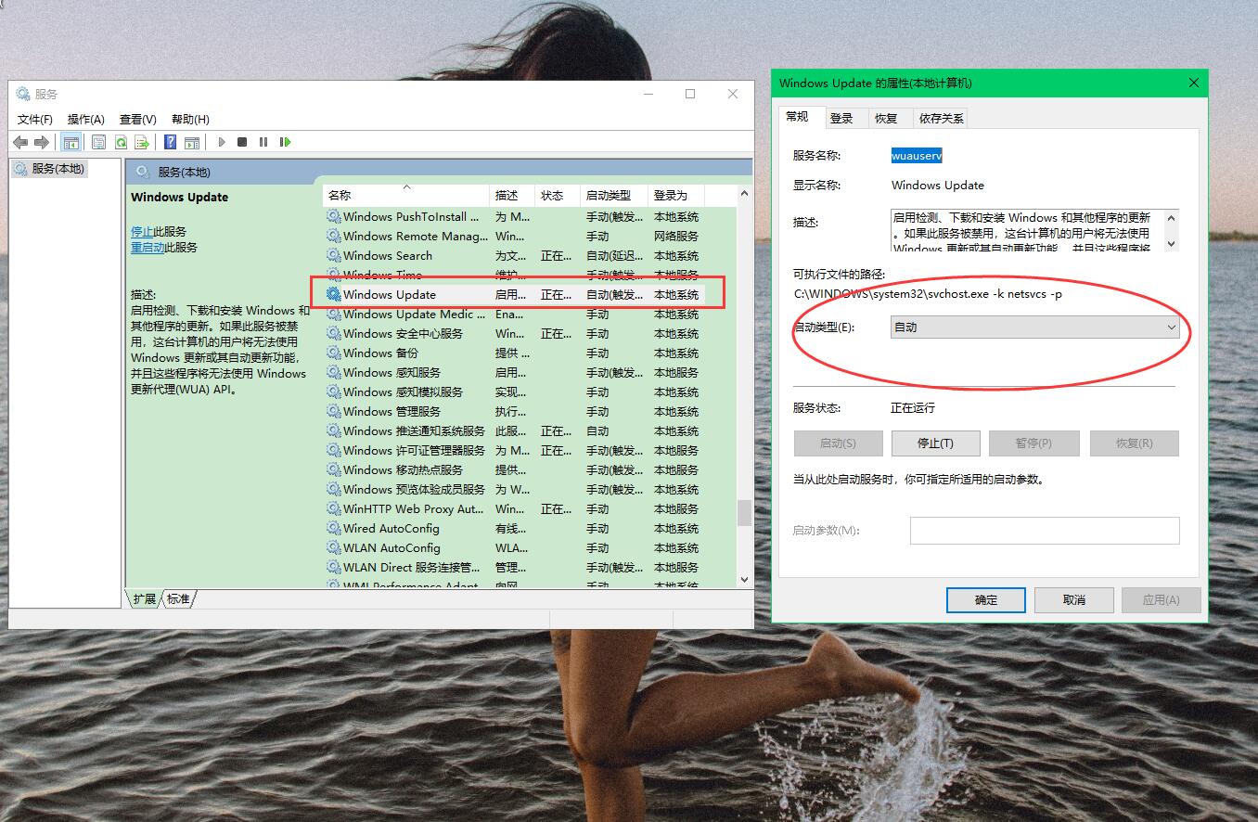Open 文件(F) menu
This screenshot has height=822, width=1258.
[x=35, y=119]
